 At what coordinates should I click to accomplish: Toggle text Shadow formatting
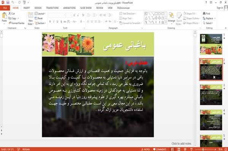[x=61, y=22]
